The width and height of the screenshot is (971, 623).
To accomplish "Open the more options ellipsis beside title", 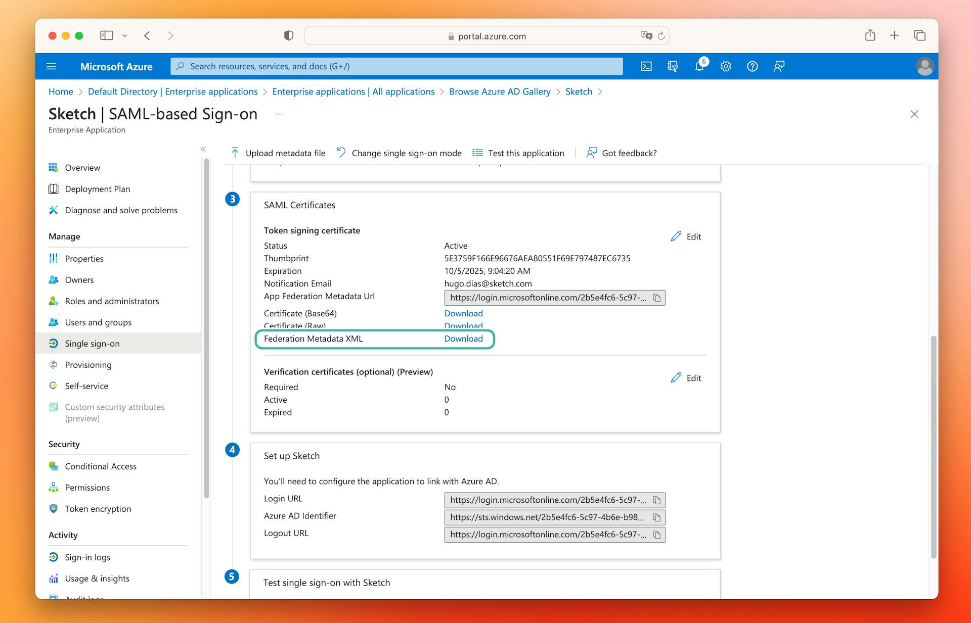I will click(279, 114).
